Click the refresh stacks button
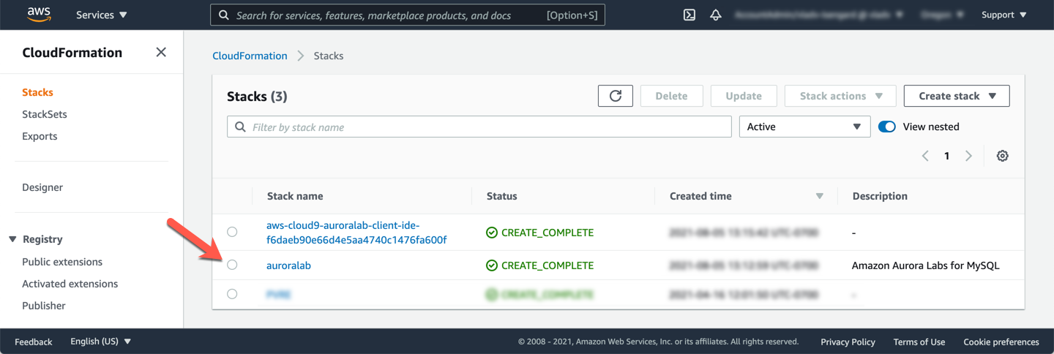 [x=615, y=96]
